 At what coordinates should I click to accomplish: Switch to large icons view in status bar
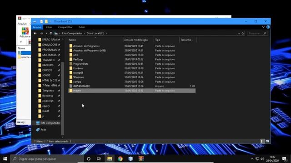point(267,141)
